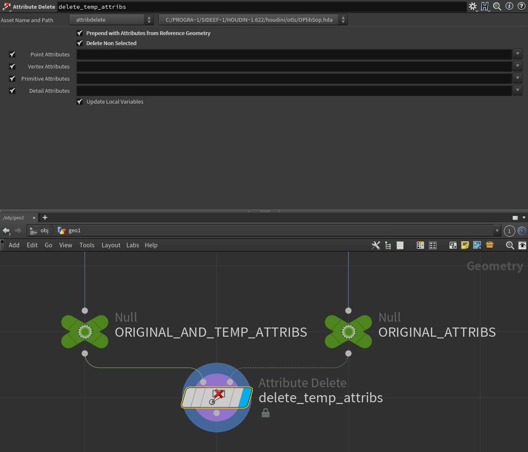Image resolution: width=528 pixels, height=452 pixels.
Task: Disable Update Local Variables
Action: tap(80, 101)
